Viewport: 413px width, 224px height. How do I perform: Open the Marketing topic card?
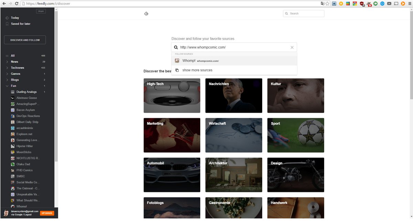(172, 135)
